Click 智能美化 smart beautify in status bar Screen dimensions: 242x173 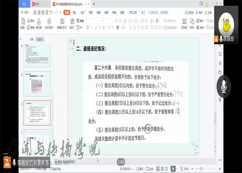(x=127, y=169)
